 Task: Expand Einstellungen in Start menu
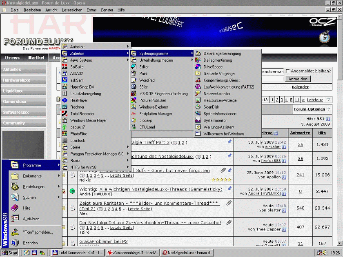click(x=35, y=187)
